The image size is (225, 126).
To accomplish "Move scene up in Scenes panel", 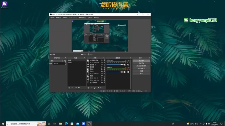I will point(76,88).
